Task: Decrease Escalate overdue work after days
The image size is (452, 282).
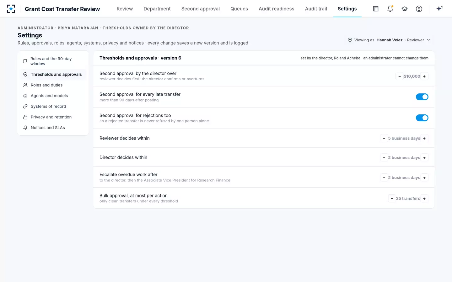Action: pos(384,178)
